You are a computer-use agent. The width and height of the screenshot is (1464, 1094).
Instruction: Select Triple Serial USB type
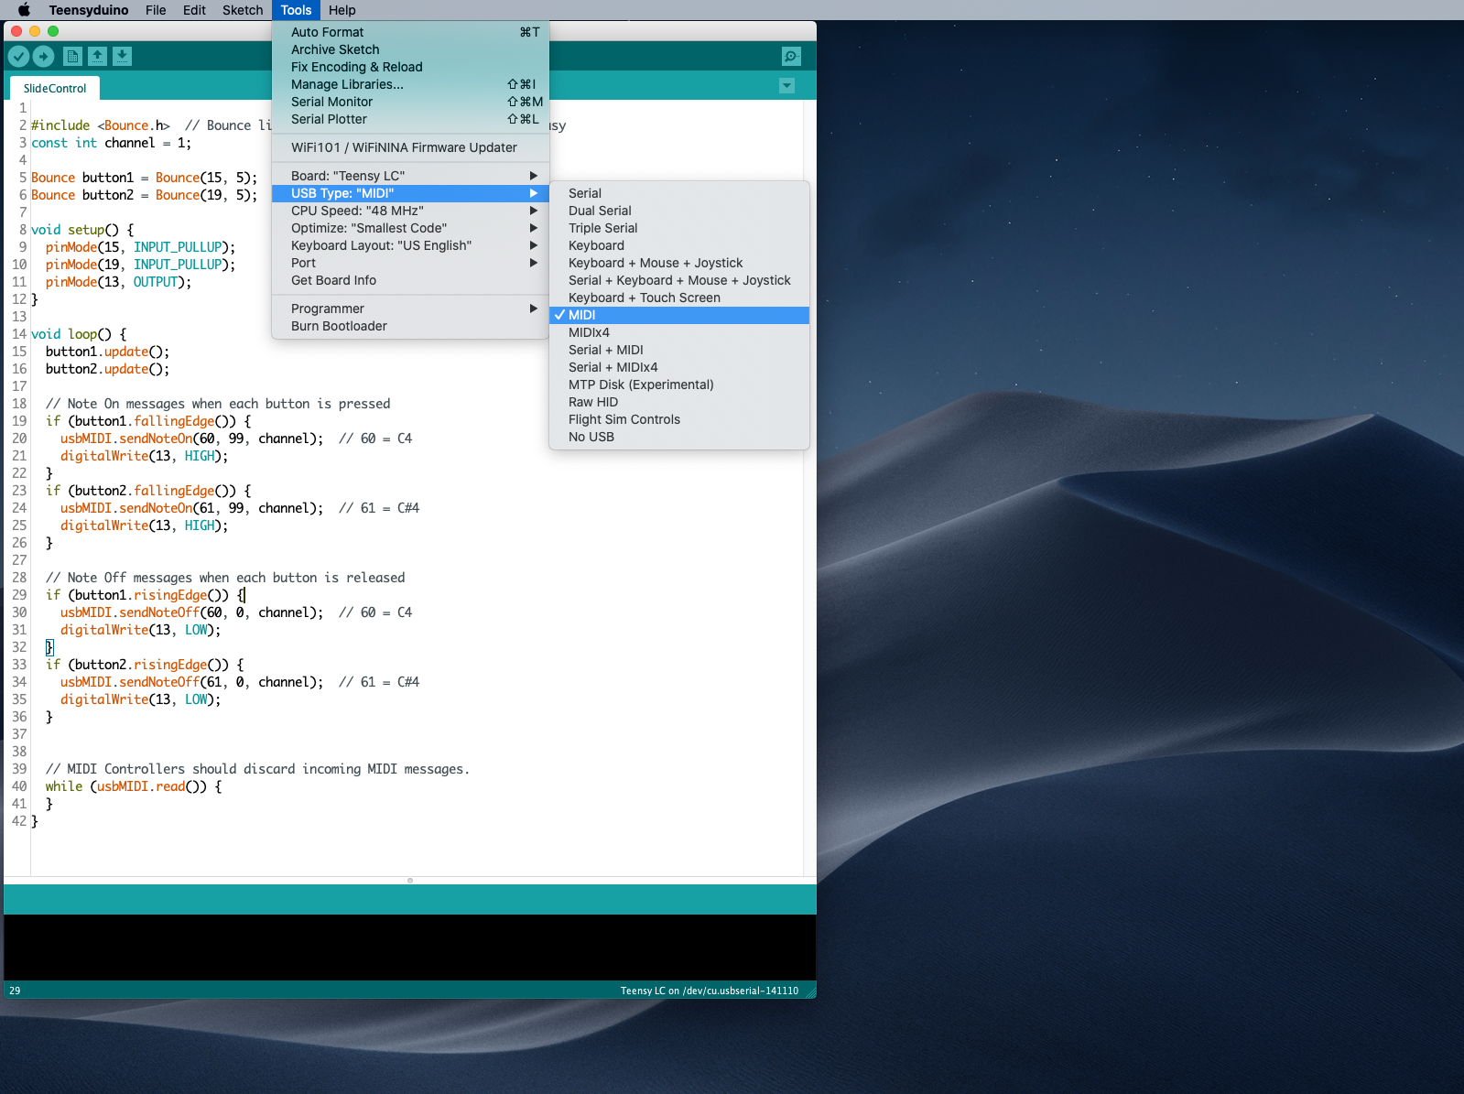pyautogui.click(x=679, y=228)
